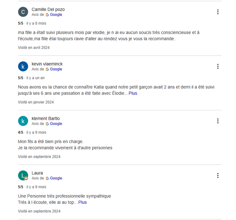The height and width of the screenshot is (220, 236).
Task: Open Google link under kevin vlaeminck
Action: (x=56, y=69)
